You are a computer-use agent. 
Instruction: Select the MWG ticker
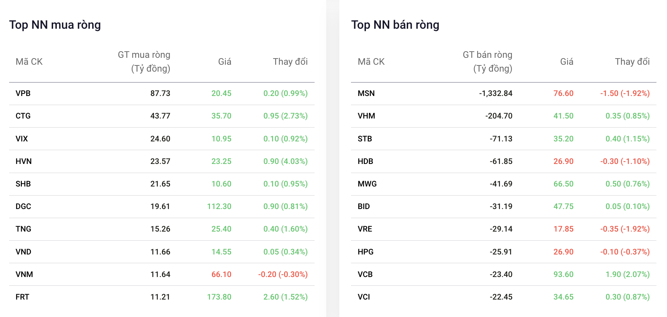tap(367, 184)
